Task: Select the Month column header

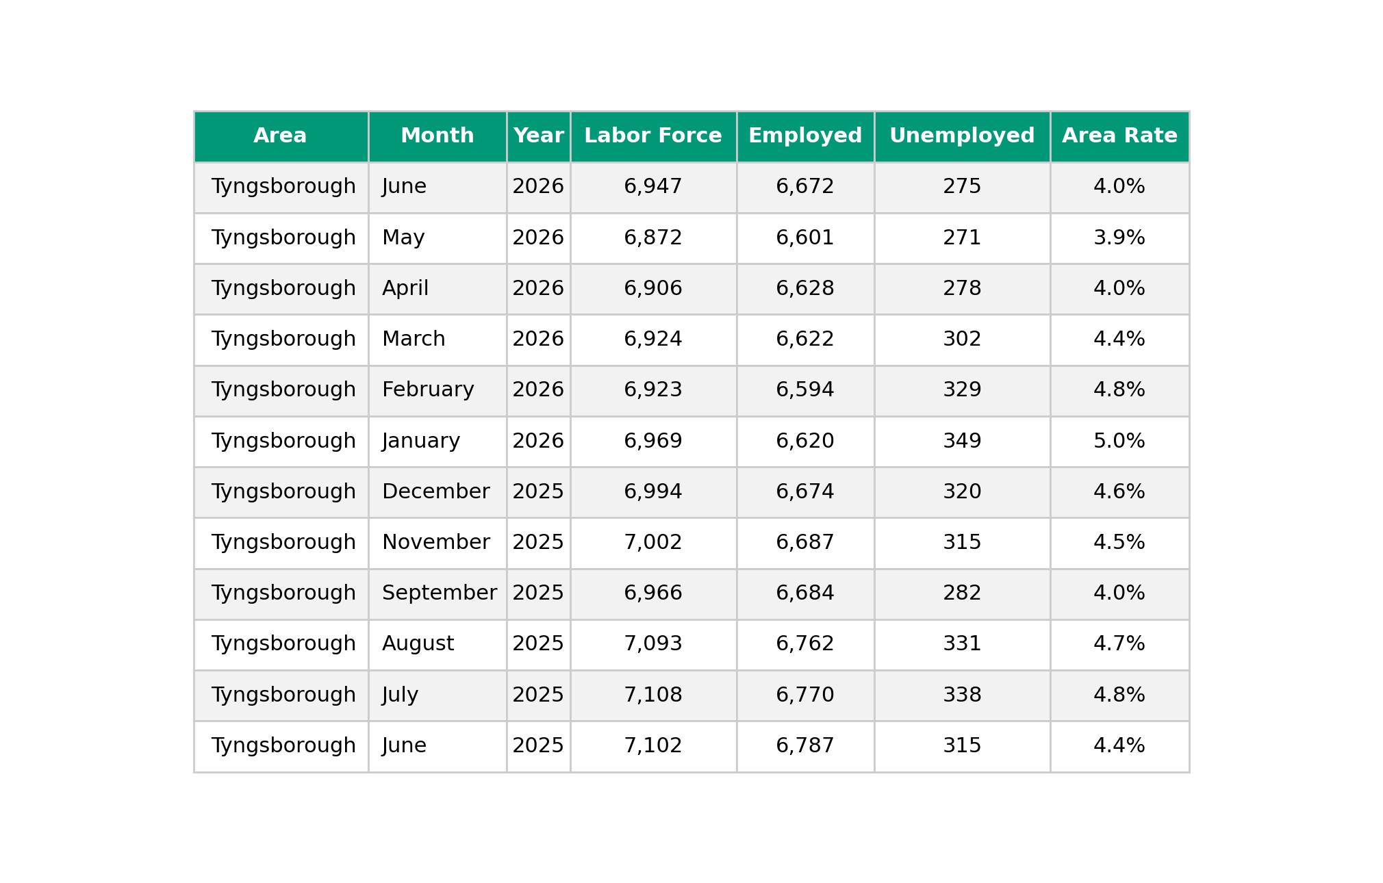Action: (x=437, y=136)
